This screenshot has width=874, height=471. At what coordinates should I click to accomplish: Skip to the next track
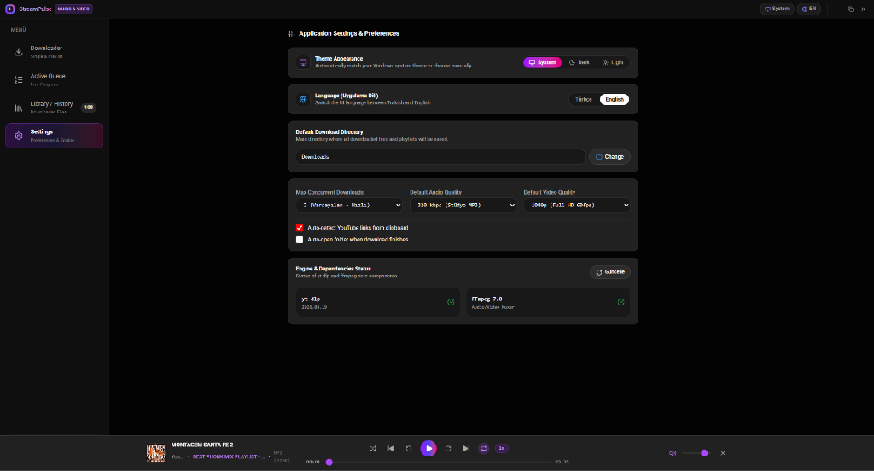[465, 448]
